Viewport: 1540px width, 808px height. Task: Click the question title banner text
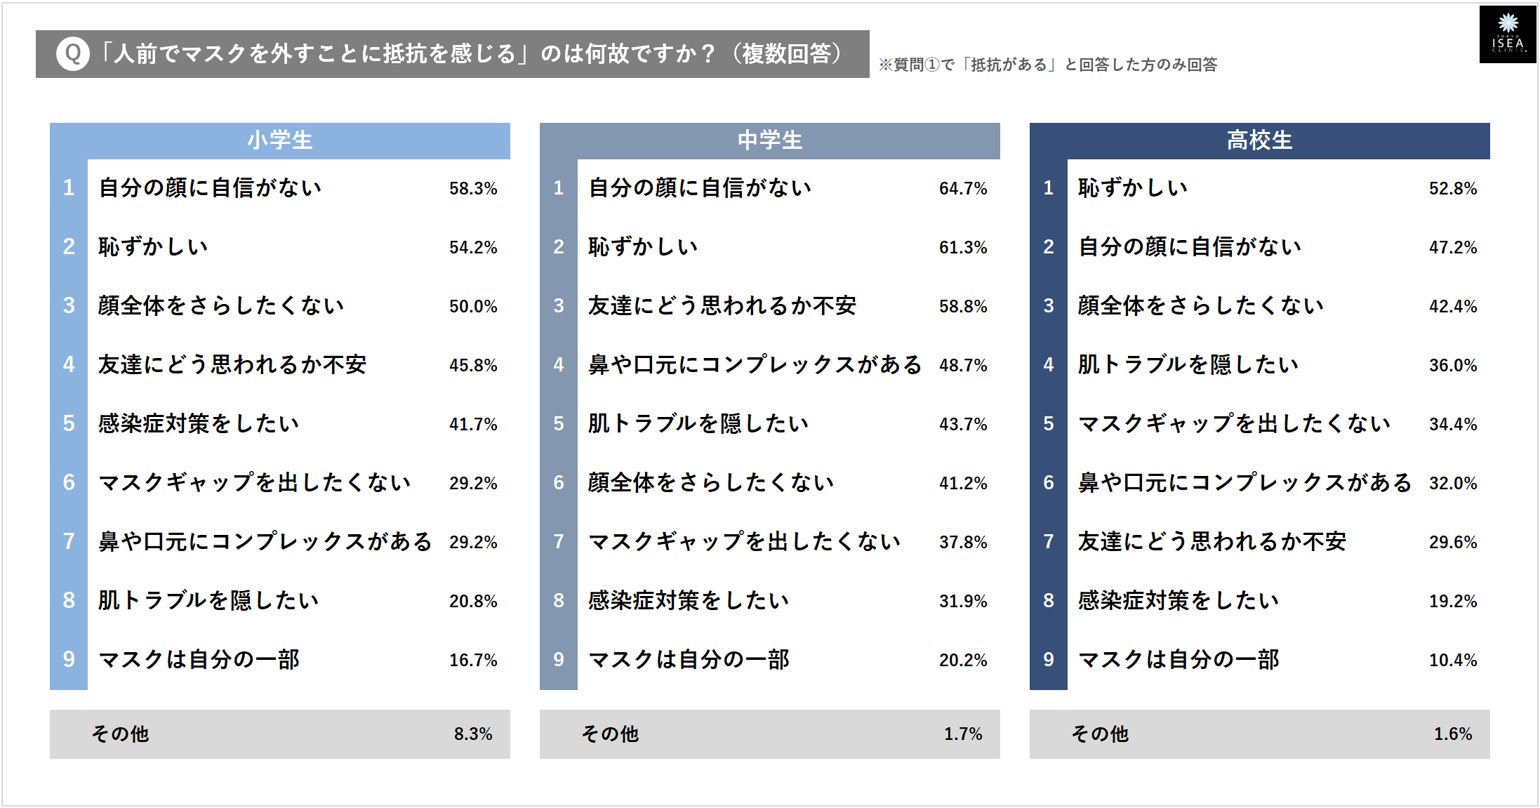click(x=470, y=54)
